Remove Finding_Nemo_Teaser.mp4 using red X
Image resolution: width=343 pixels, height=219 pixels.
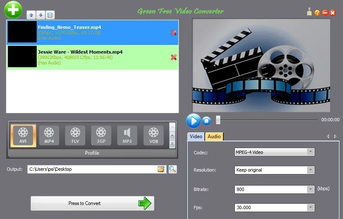pyautogui.click(x=174, y=33)
